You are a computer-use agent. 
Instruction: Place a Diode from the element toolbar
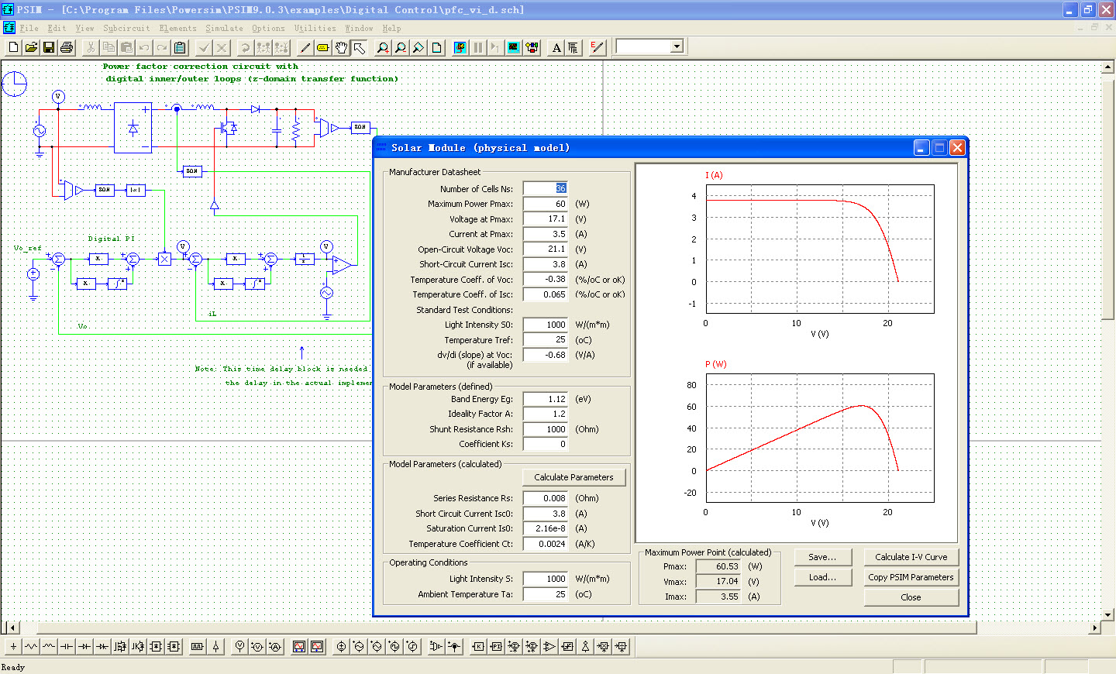point(84,646)
